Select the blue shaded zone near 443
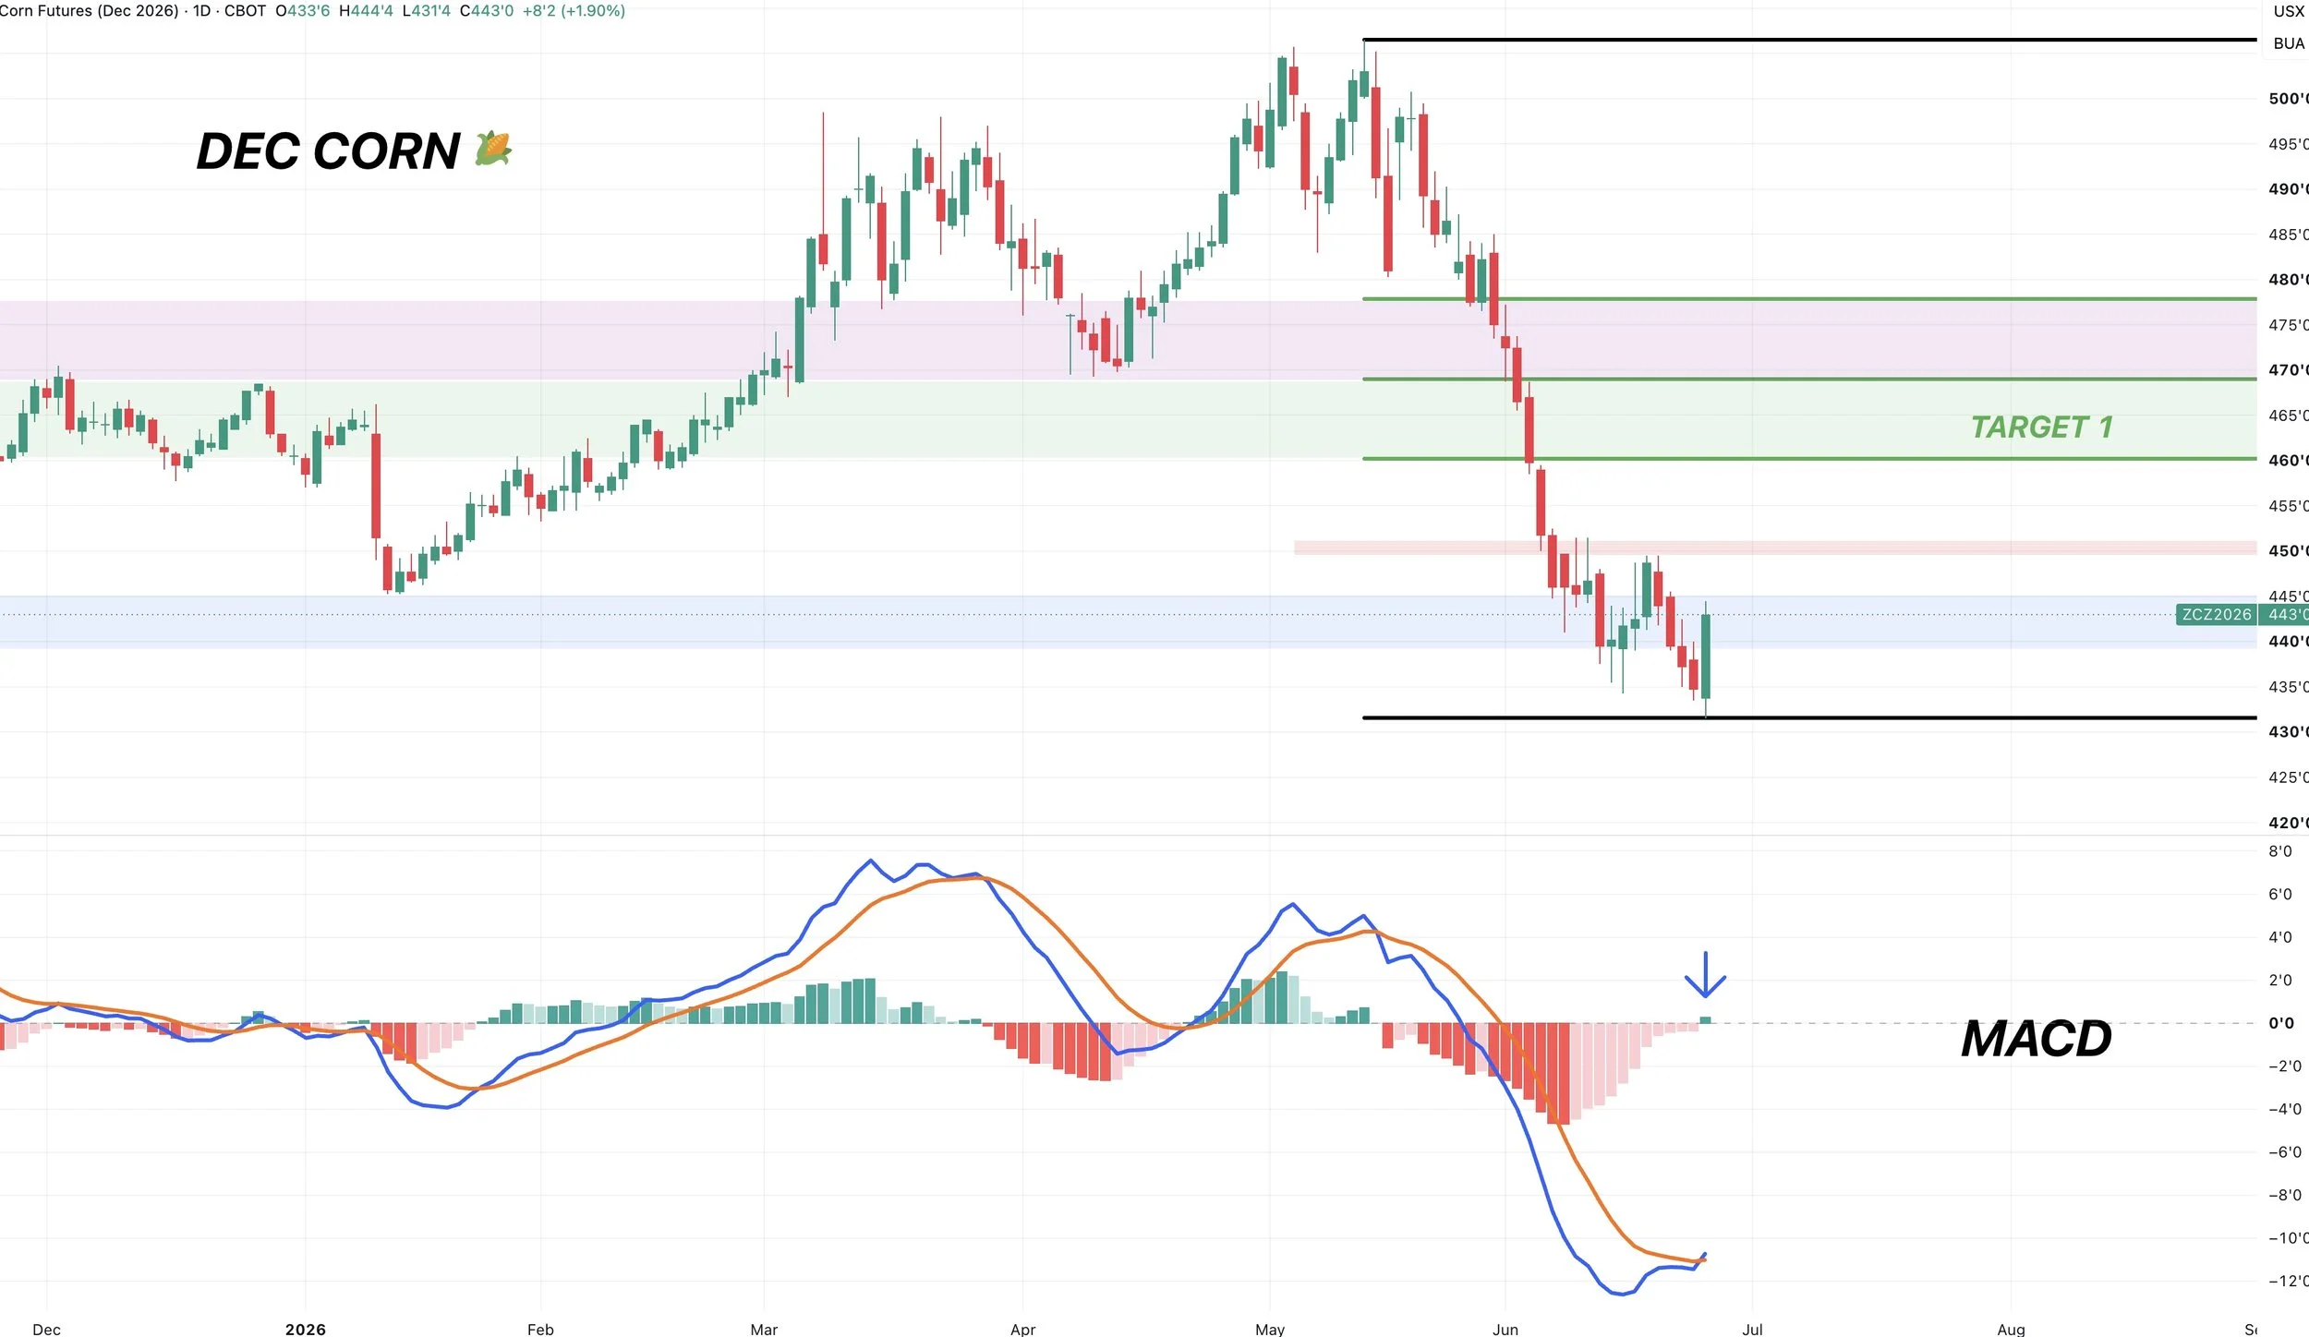 click(x=1128, y=621)
